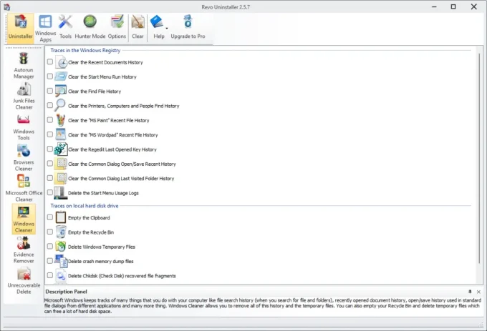This screenshot has width=487, height=331.
Task: Open the Tools toolbar menu
Action: click(x=65, y=26)
